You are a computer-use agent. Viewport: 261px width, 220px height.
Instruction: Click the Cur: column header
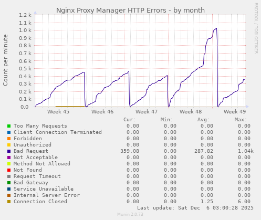[130, 120]
